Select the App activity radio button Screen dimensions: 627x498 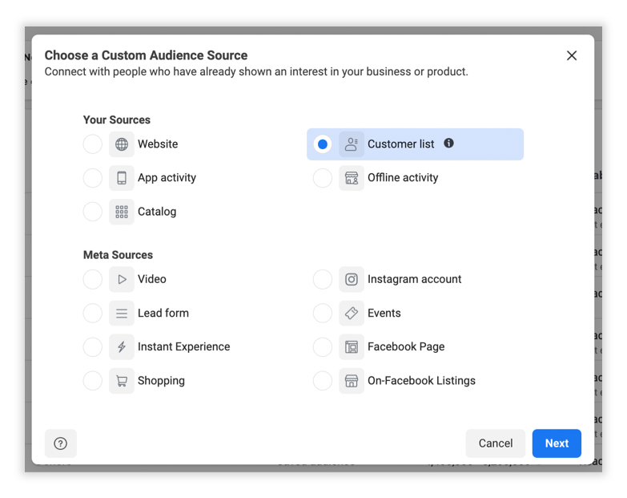pyautogui.click(x=92, y=178)
